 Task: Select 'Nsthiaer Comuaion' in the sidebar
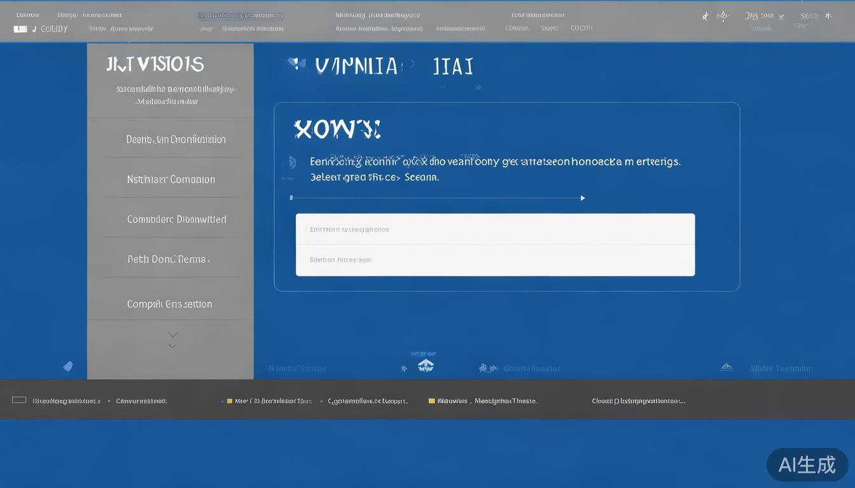(x=170, y=179)
